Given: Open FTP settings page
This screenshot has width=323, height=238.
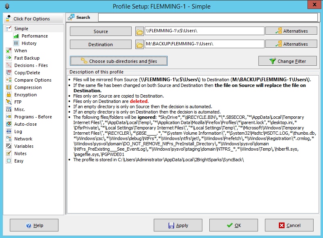Looking at the screenshot, I should 18,102.
